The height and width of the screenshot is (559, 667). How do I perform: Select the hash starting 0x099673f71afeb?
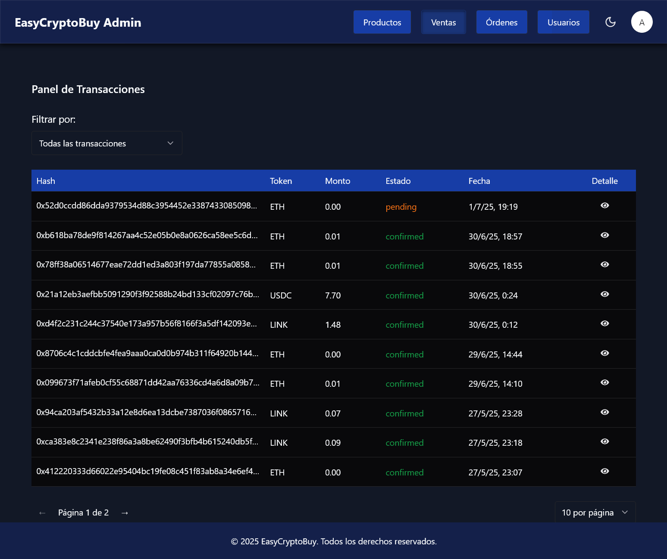coord(148,382)
